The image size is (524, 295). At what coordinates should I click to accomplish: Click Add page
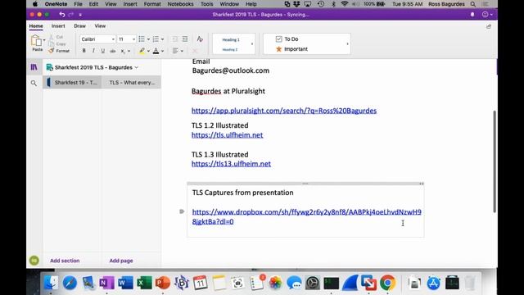pyautogui.click(x=121, y=261)
